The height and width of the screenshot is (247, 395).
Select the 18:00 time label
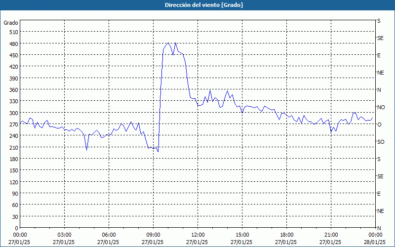pos(287,235)
